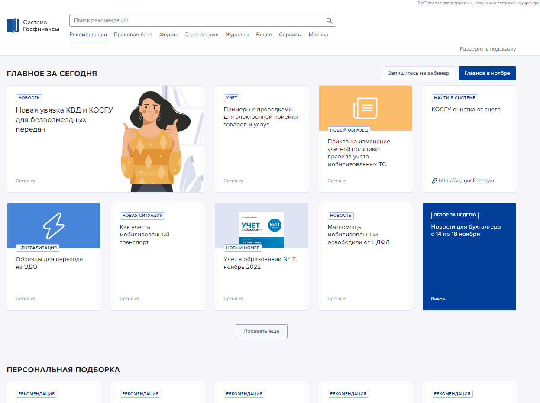Open Как учесть мобилизованный транспорт article

(x=144, y=235)
